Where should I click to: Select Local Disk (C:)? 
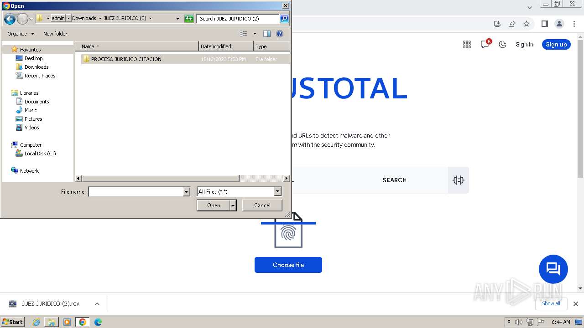[40, 154]
